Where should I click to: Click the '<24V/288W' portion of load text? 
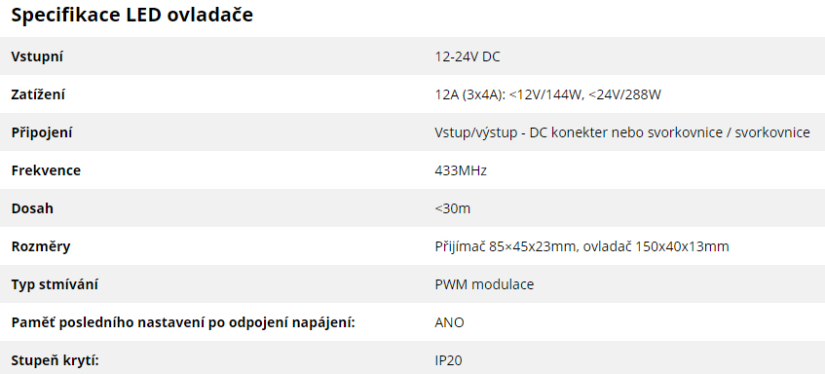pyautogui.click(x=624, y=95)
